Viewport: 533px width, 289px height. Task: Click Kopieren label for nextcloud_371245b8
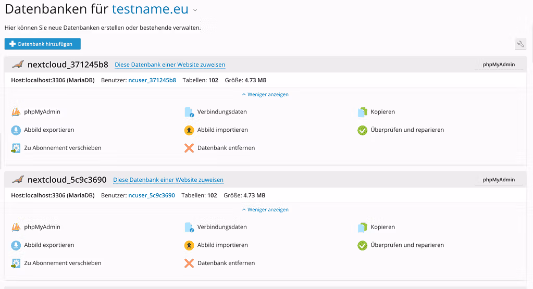pyautogui.click(x=383, y=112)
